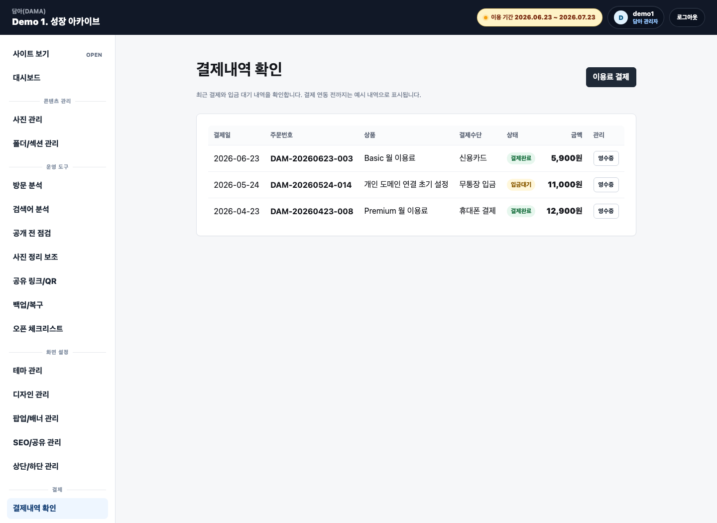This screenshot has width=717, height=523.
Task: Select SEO/공유 관리 in sidebar
Action: tap(57, 442)
